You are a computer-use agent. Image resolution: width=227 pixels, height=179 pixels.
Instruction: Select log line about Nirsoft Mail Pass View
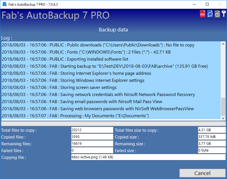click(111, 102)
